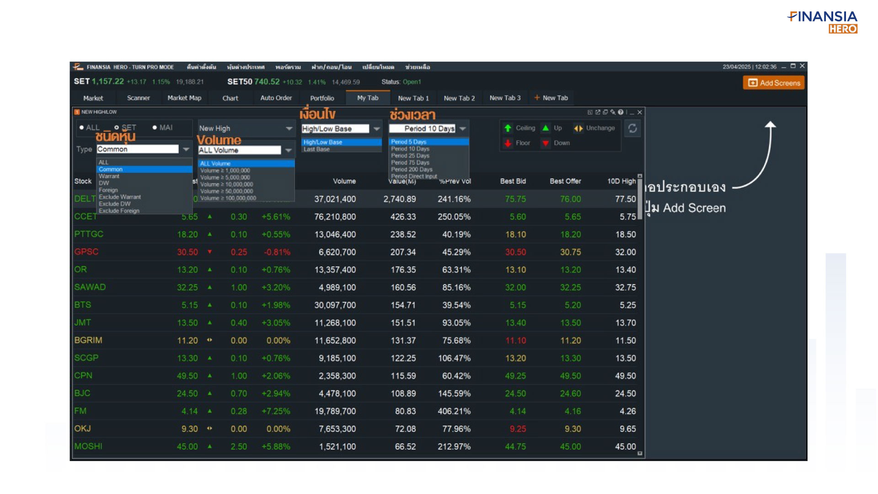Open the Portfolio tab

point(322,98)
